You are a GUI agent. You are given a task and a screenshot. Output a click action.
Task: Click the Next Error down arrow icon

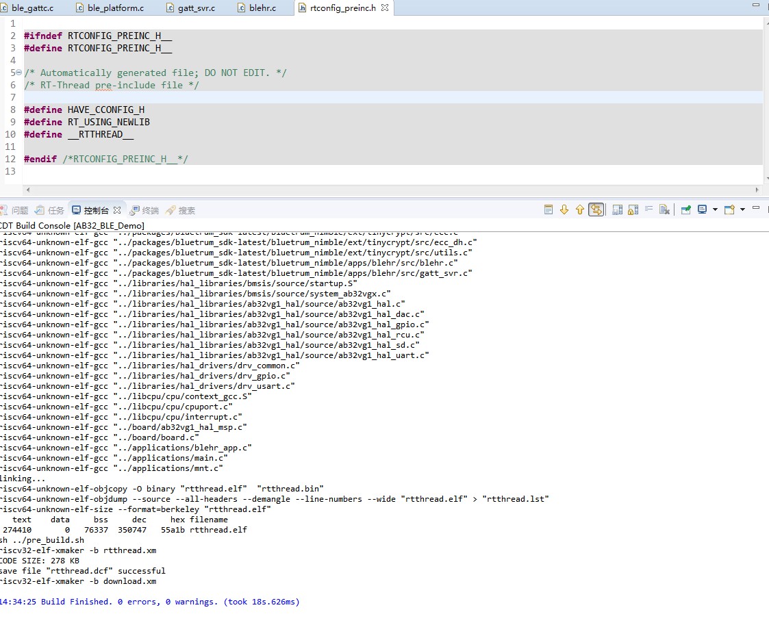pyautogui.click(x=564, y=209)
